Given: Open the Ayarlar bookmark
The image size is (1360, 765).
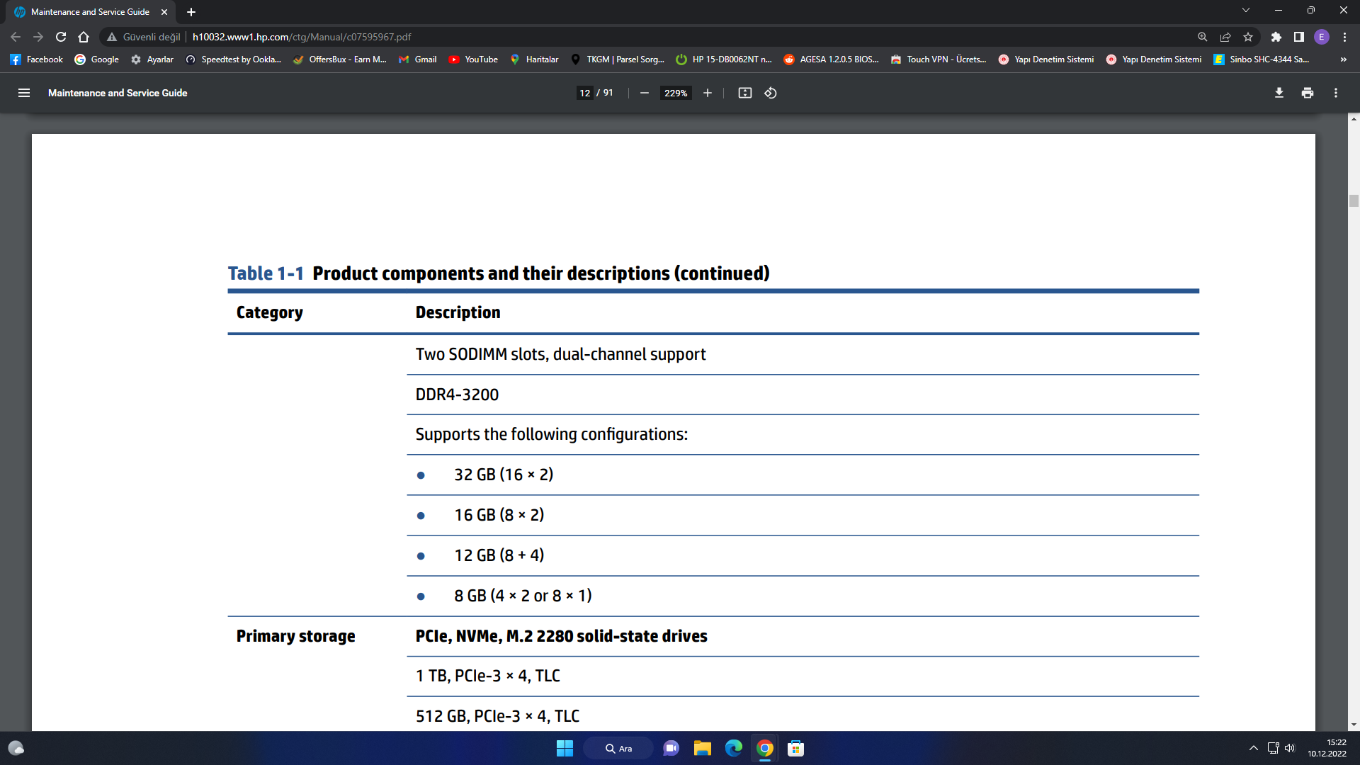Looking at the screenshot, I should point(152,59).
